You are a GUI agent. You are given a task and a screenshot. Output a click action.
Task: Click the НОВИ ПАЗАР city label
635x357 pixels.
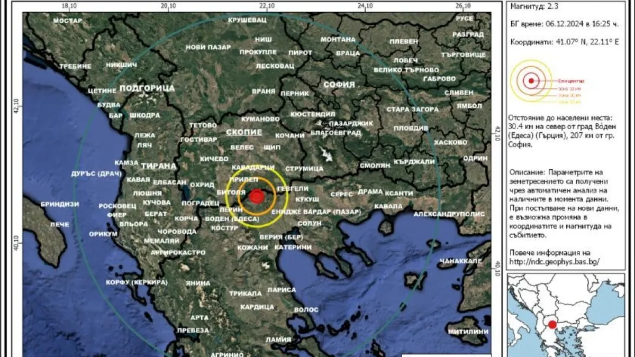coord(208,47)
